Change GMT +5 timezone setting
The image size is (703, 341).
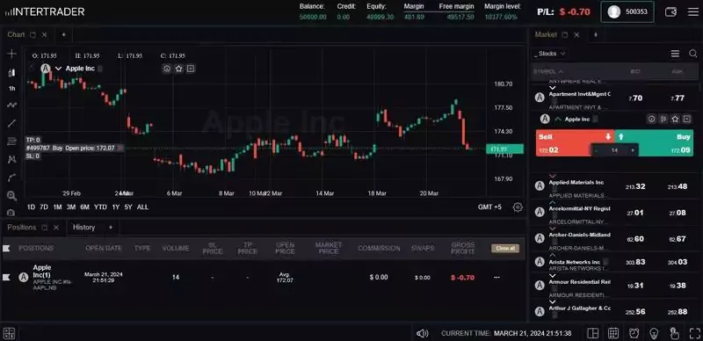[489, 207]
